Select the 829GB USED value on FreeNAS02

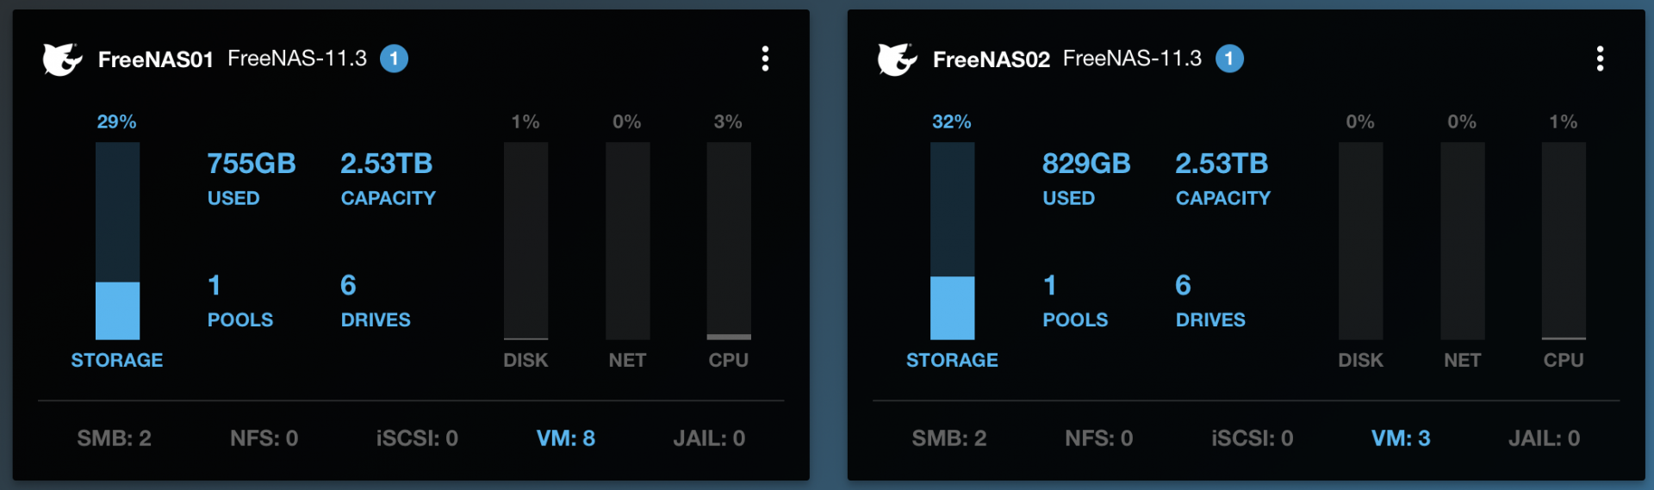(x=1086, y=178)
